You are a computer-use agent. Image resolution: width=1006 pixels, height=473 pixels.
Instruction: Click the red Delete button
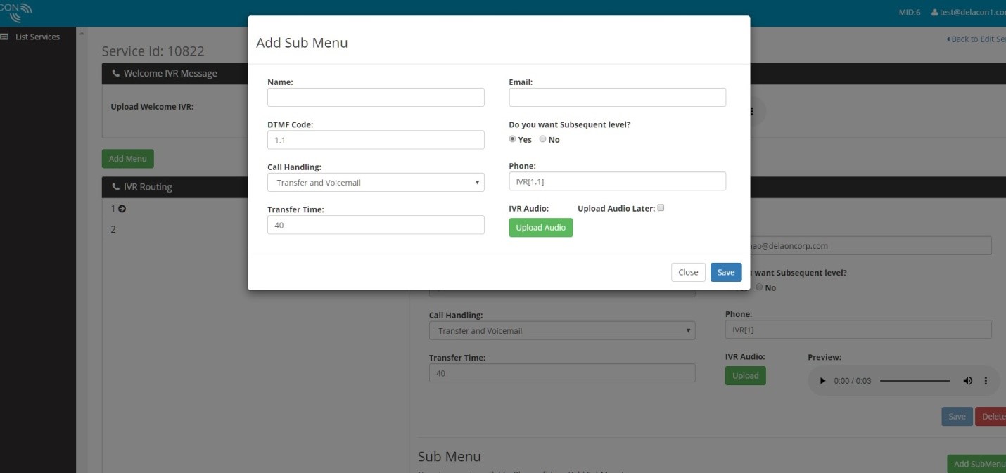(991, 416)
